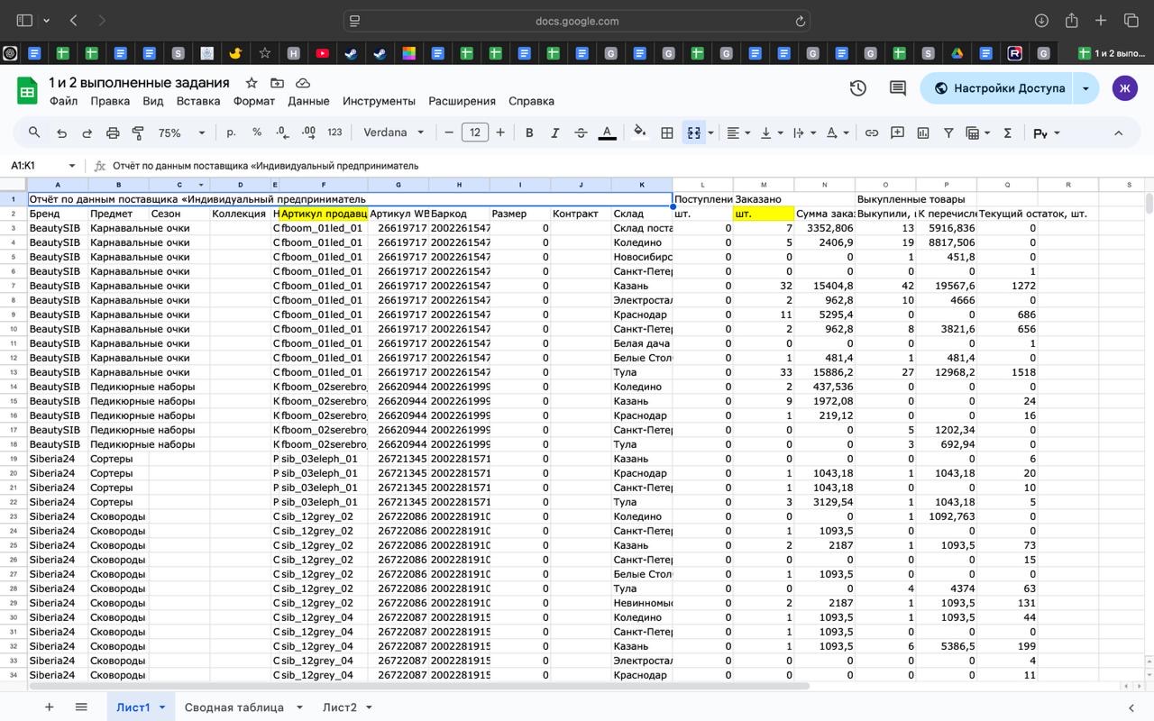This screenshot has width=1154, height=721.
Task: Open the Google Sheets home icon
Action: click(27, 90)
